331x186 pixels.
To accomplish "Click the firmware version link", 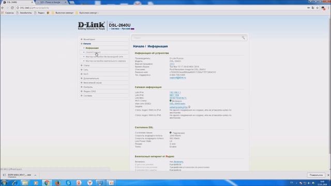I will [172, 64].
